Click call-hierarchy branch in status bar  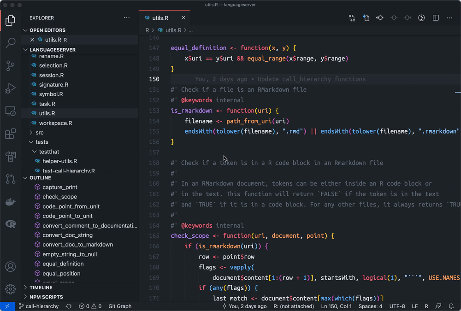pos(39,306)
